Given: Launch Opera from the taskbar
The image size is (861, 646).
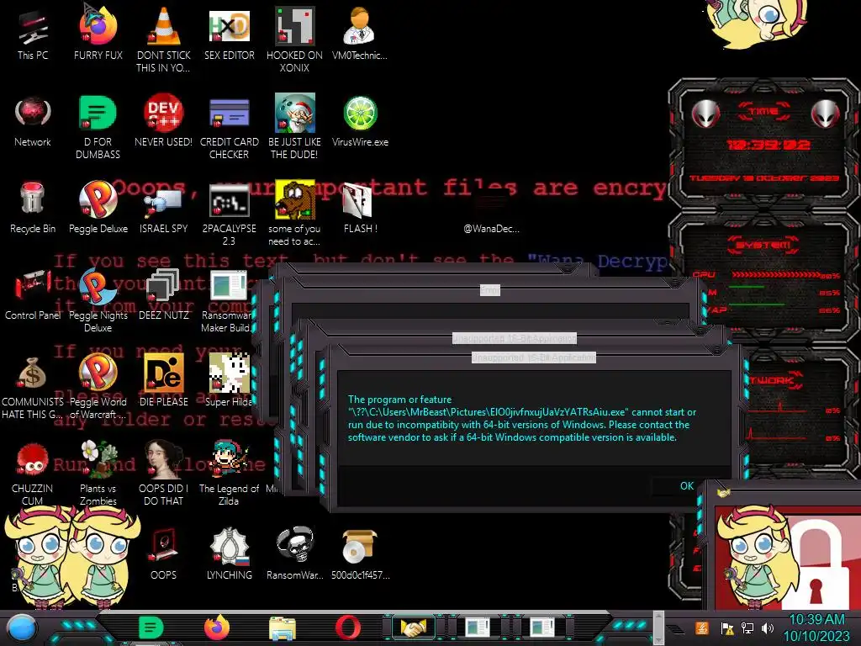Looking at the screenshot, I should coord(348,627).
